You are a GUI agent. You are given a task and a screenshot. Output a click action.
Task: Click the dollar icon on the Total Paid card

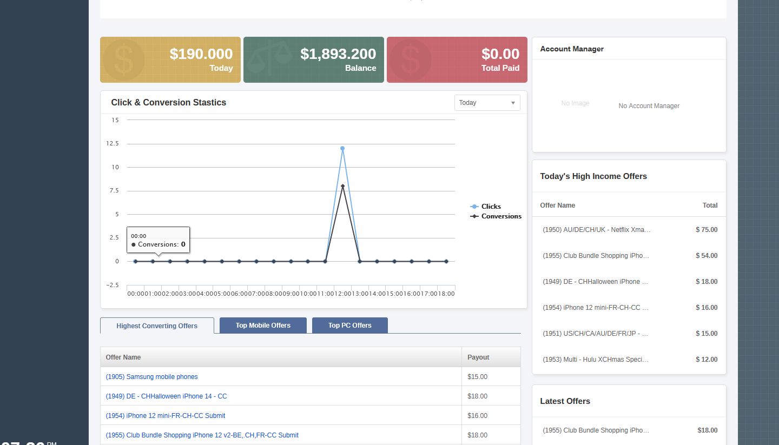click(x=410, y=60)
